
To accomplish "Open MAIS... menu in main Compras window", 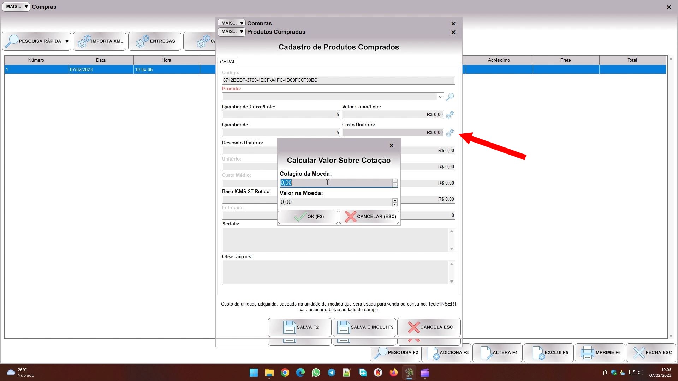I will (x=16, y=7).
